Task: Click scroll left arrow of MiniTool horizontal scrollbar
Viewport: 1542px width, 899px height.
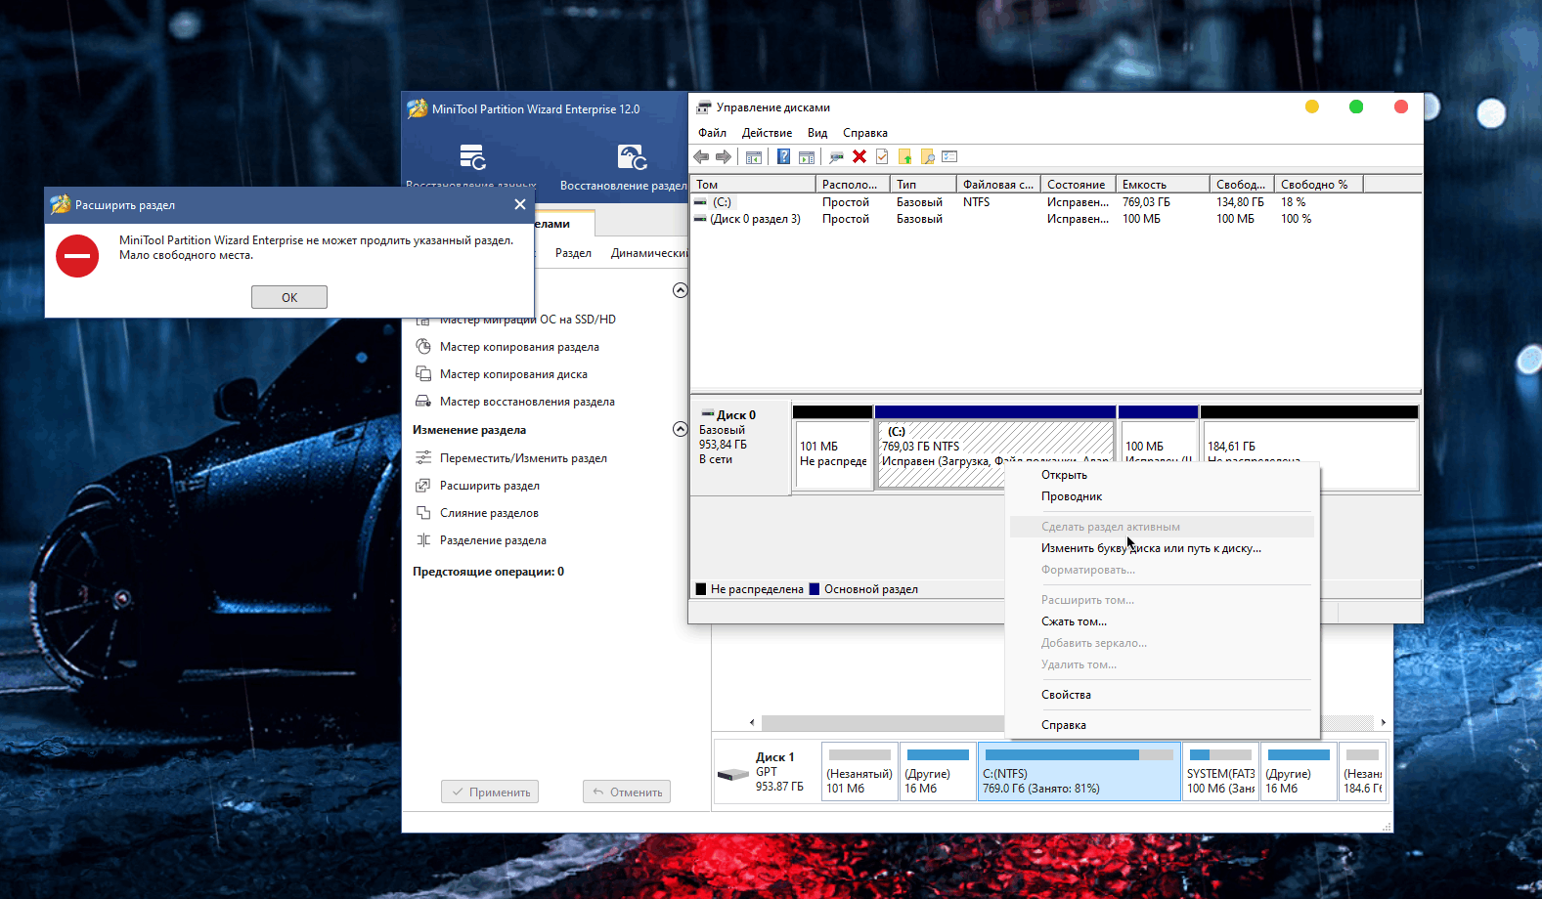Action: [x=752, y=723]
